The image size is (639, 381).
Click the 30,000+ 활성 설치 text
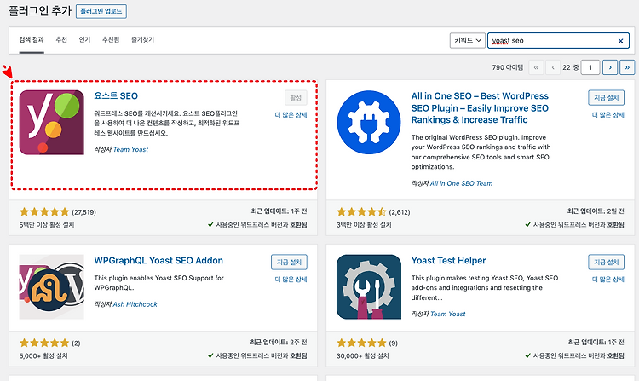coord(363,355)
